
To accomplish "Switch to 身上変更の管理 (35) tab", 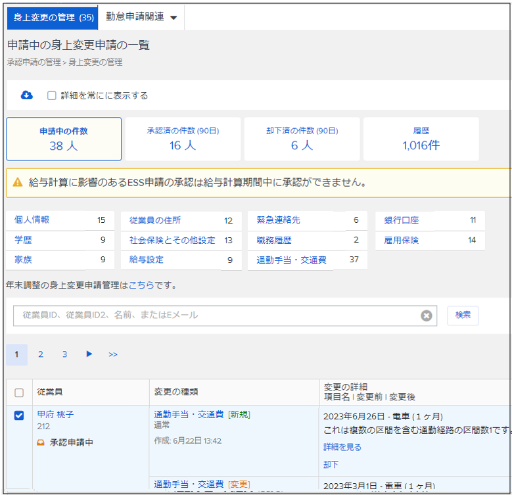I will coord(53,17).
